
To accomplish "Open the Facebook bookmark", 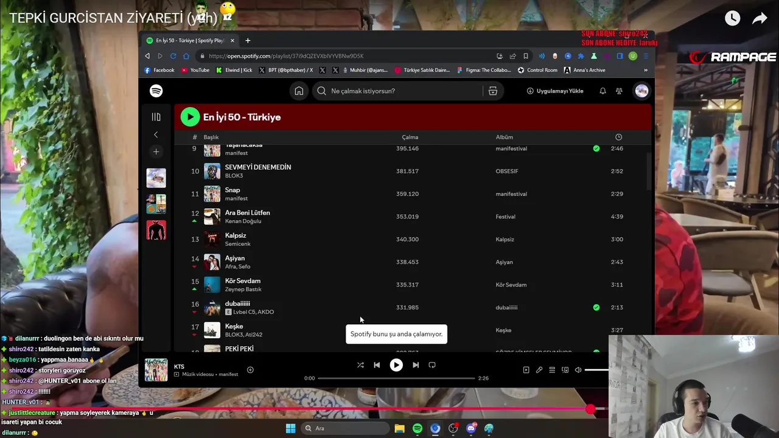I will [159, 70].
